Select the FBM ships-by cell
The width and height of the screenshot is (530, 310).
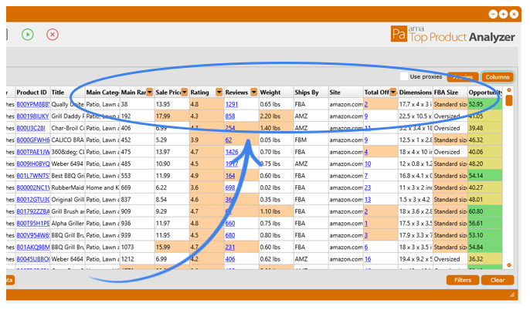pos(311,140)
